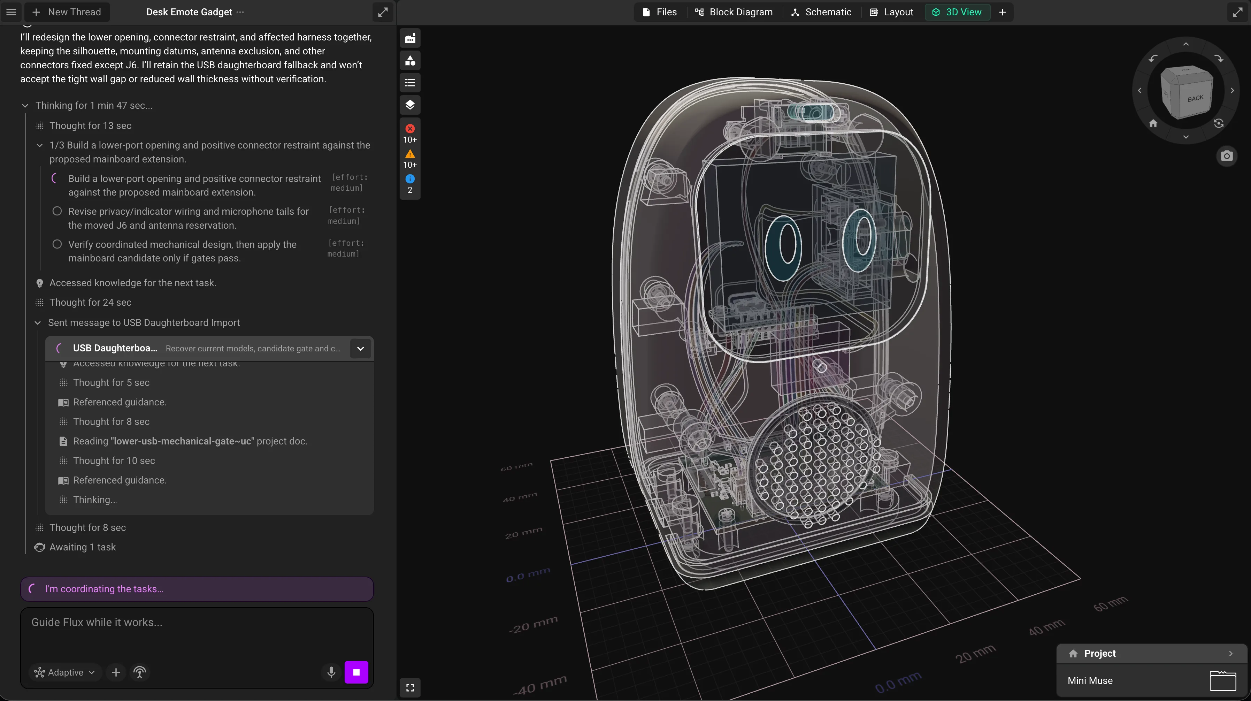Select the BACK face of the view cube
The width and height of the screenshot is (1251, 701).
[1195, 98]
